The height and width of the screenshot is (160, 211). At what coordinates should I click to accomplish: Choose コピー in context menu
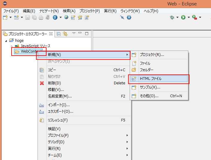[x=84, y=70]
